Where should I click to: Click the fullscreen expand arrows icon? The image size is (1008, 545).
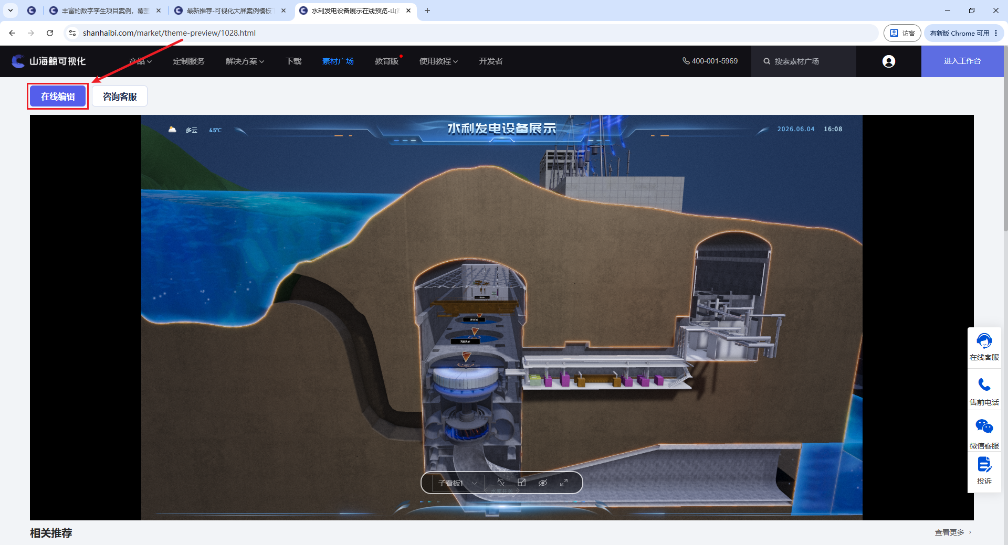564,483
